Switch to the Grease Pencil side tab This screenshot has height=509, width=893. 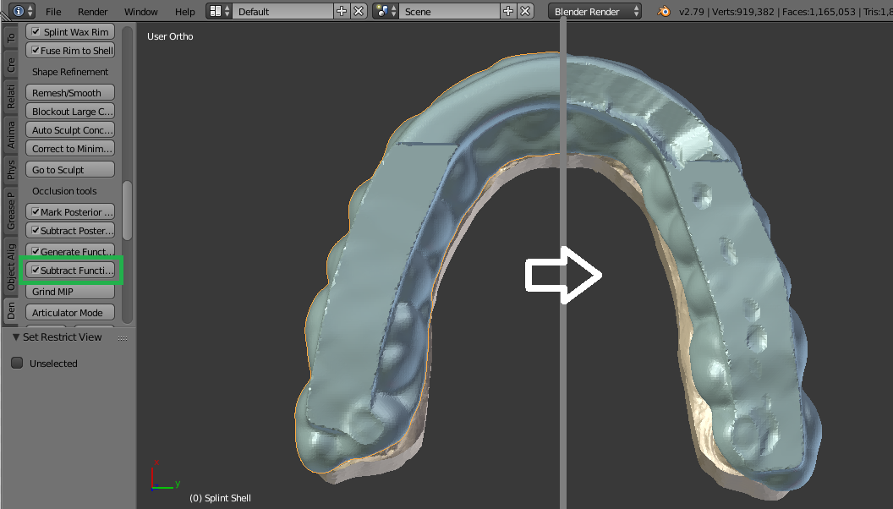10,210
